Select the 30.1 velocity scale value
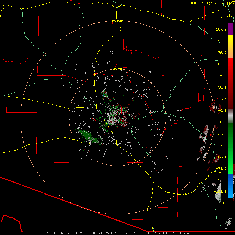 click(222, 87)
